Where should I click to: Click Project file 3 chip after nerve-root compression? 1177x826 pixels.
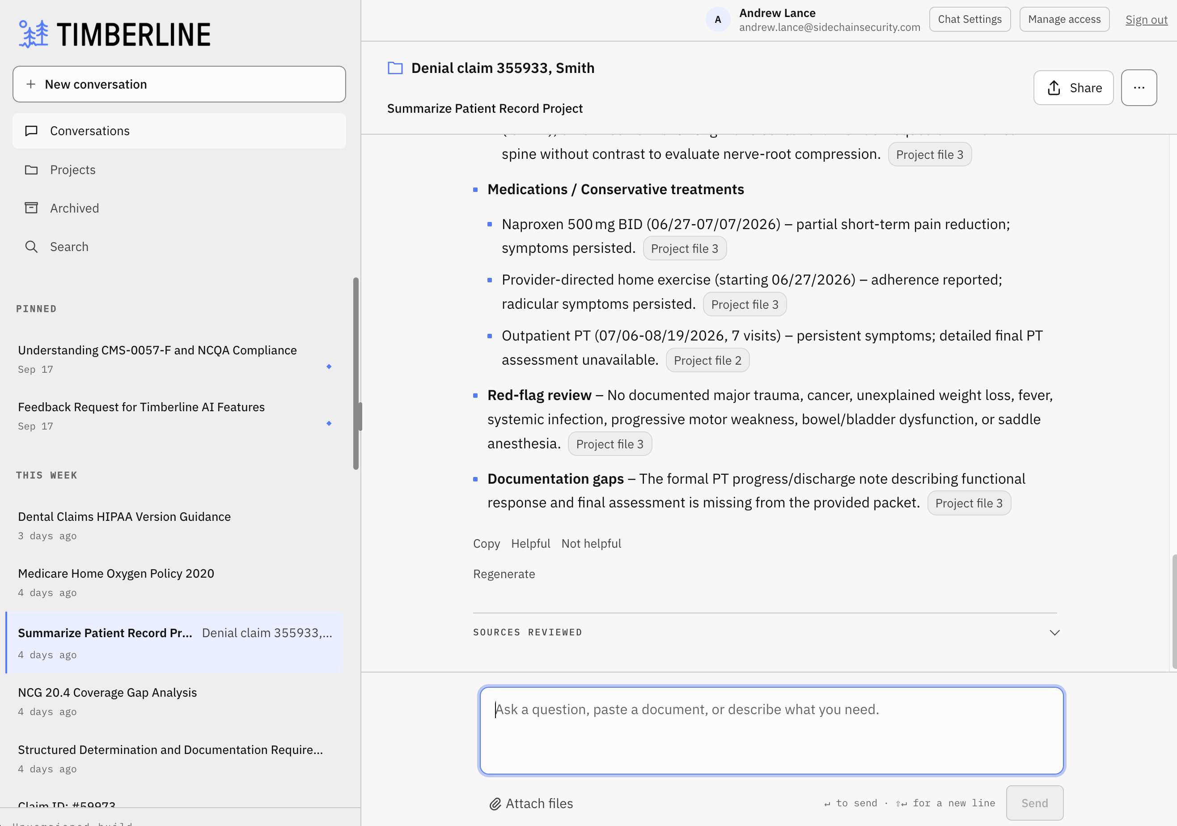click(x=929, y=154)
